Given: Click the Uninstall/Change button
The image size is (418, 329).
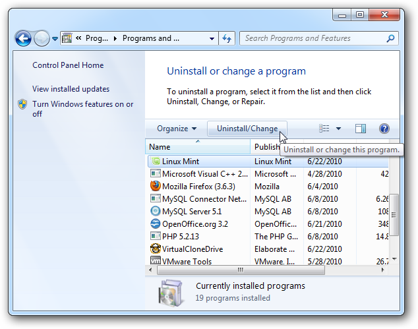Looking at the screenshot, I should [x=247, y=129].
